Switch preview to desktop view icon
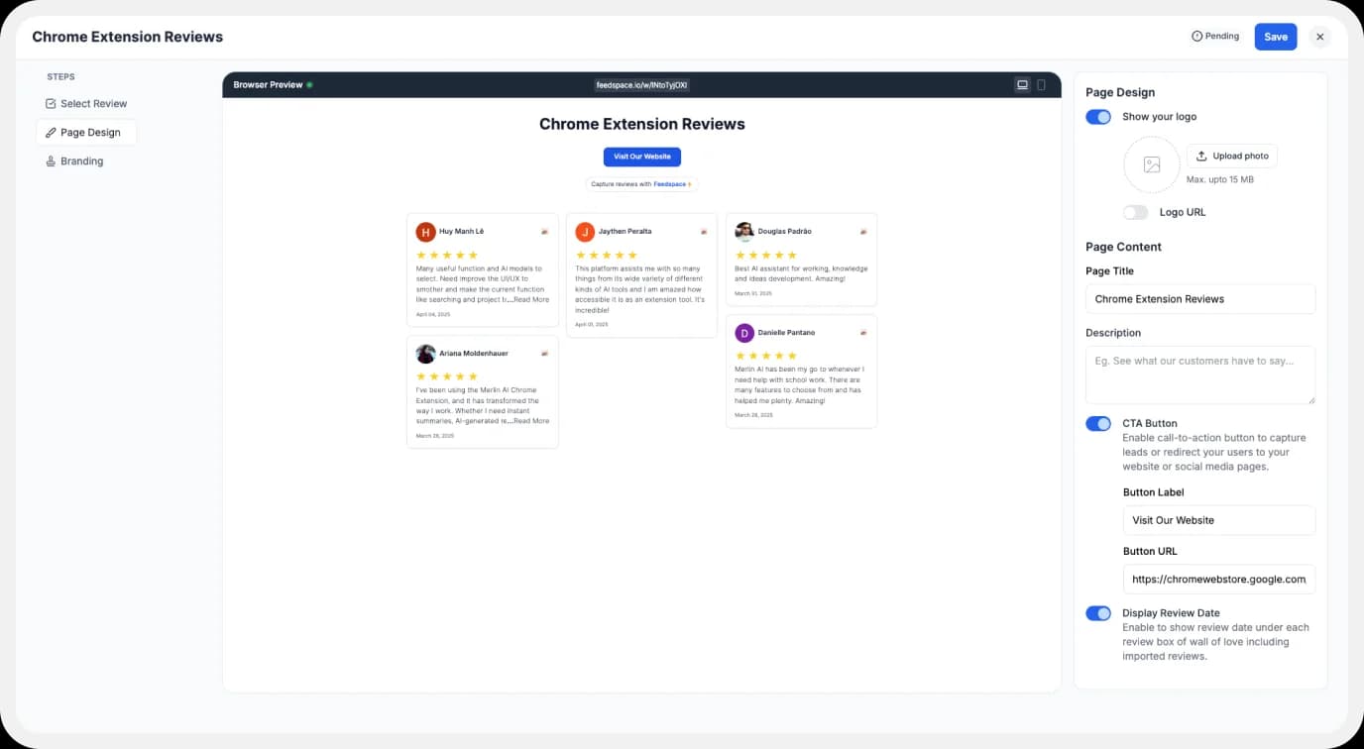The width and height of the screenshot is (1364, 749). click(x=1022, y=85)
